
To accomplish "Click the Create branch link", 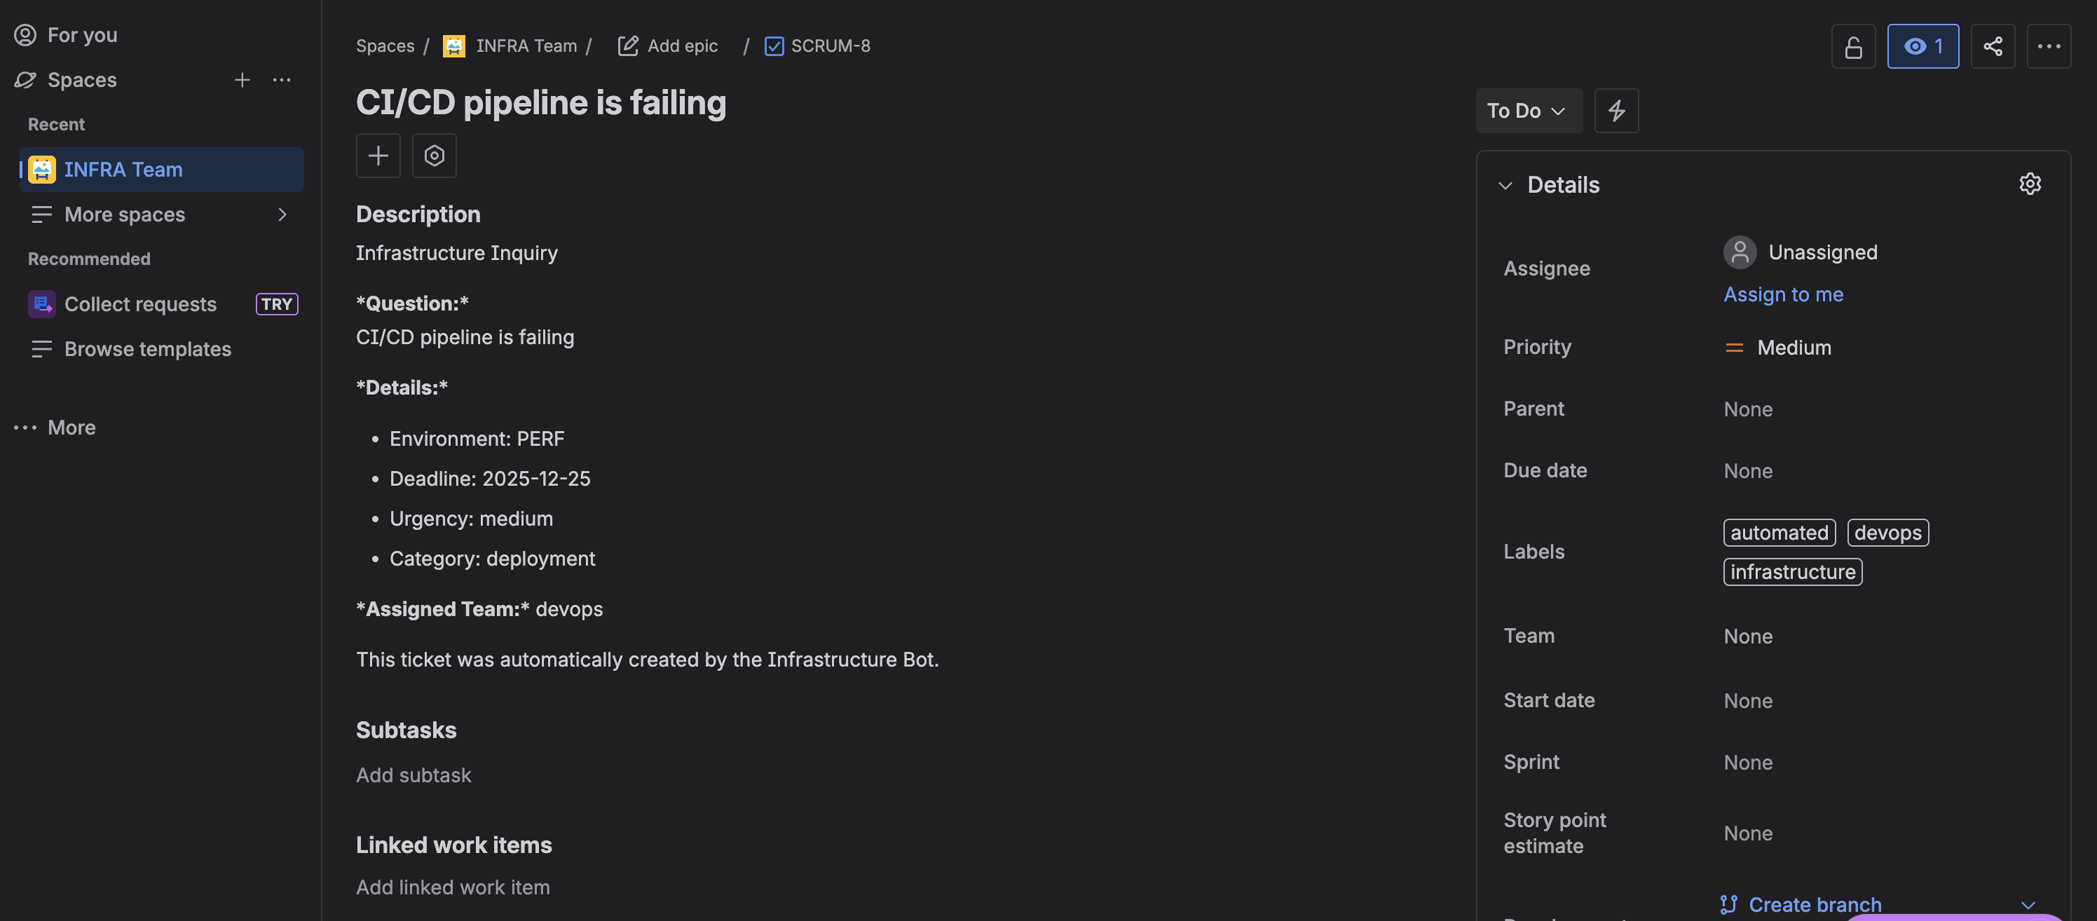I will pos(1815,904).
